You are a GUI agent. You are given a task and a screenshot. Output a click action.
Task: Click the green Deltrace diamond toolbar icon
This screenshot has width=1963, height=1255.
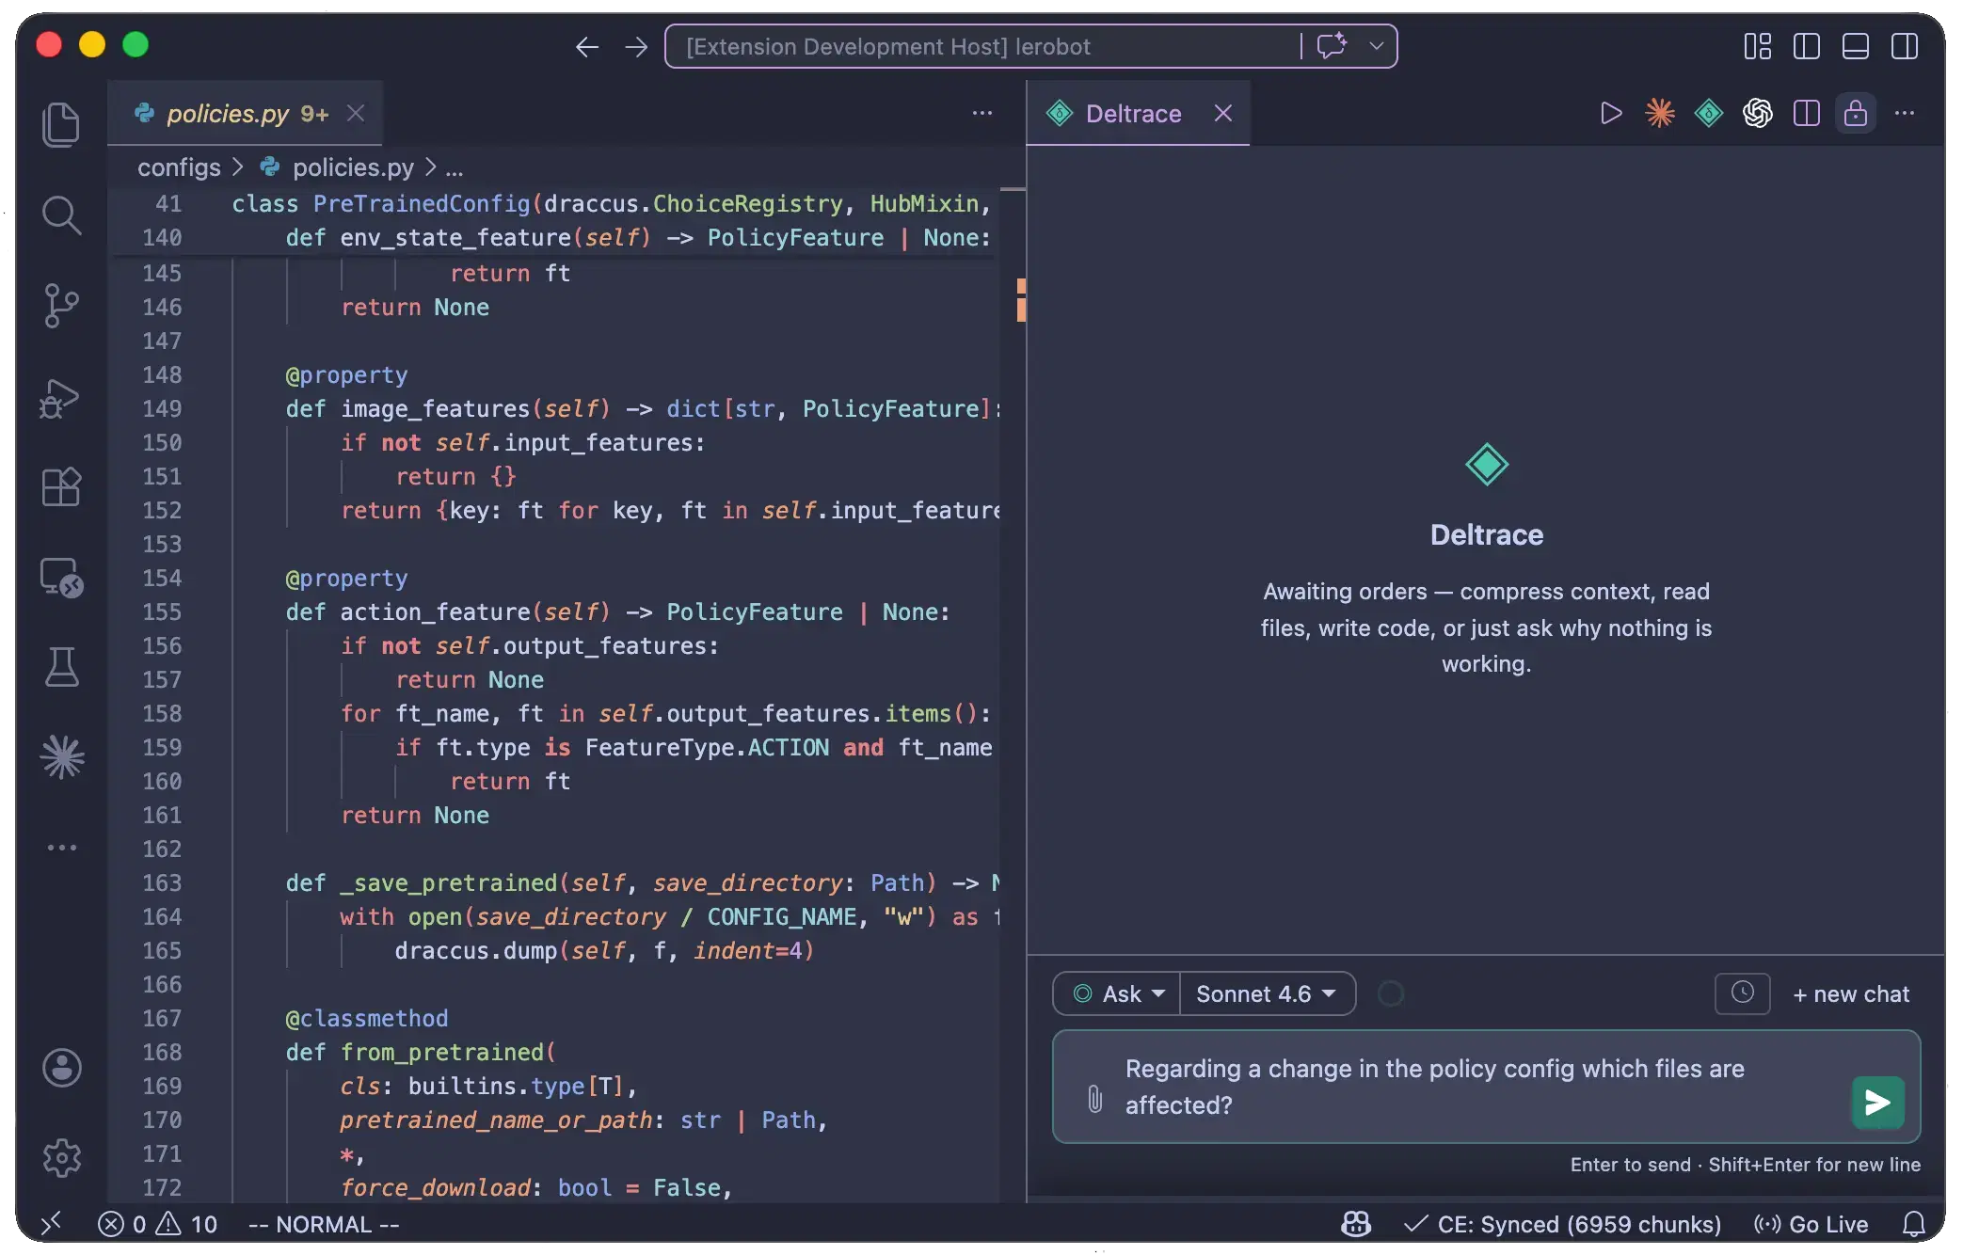pyautogui.click(x=1708, y=114)
